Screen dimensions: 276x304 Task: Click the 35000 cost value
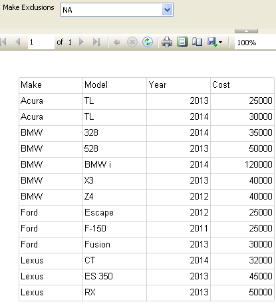[x=261, y=132]
